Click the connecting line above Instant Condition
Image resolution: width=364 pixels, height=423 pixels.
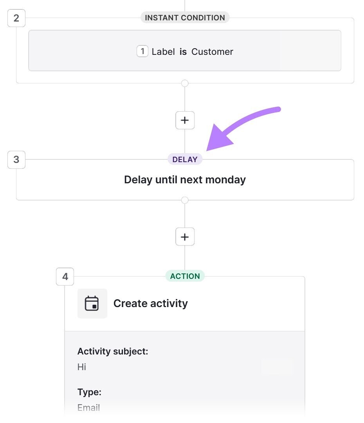pos(185,4)
